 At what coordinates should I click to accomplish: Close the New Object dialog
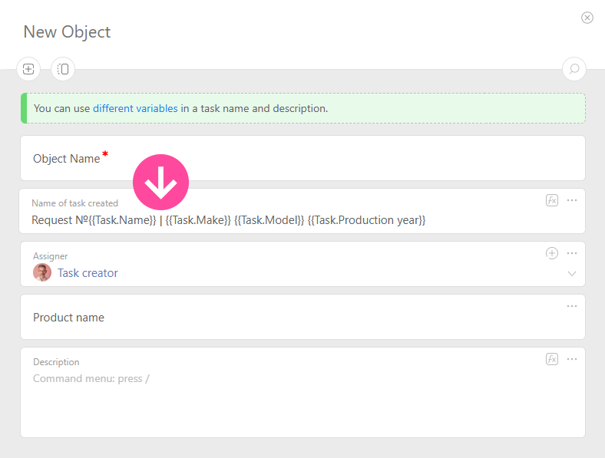(x=587, y=18)
